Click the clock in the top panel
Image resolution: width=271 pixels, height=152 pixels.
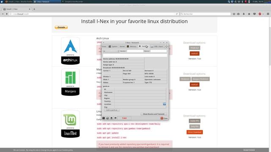pos(258,2)
